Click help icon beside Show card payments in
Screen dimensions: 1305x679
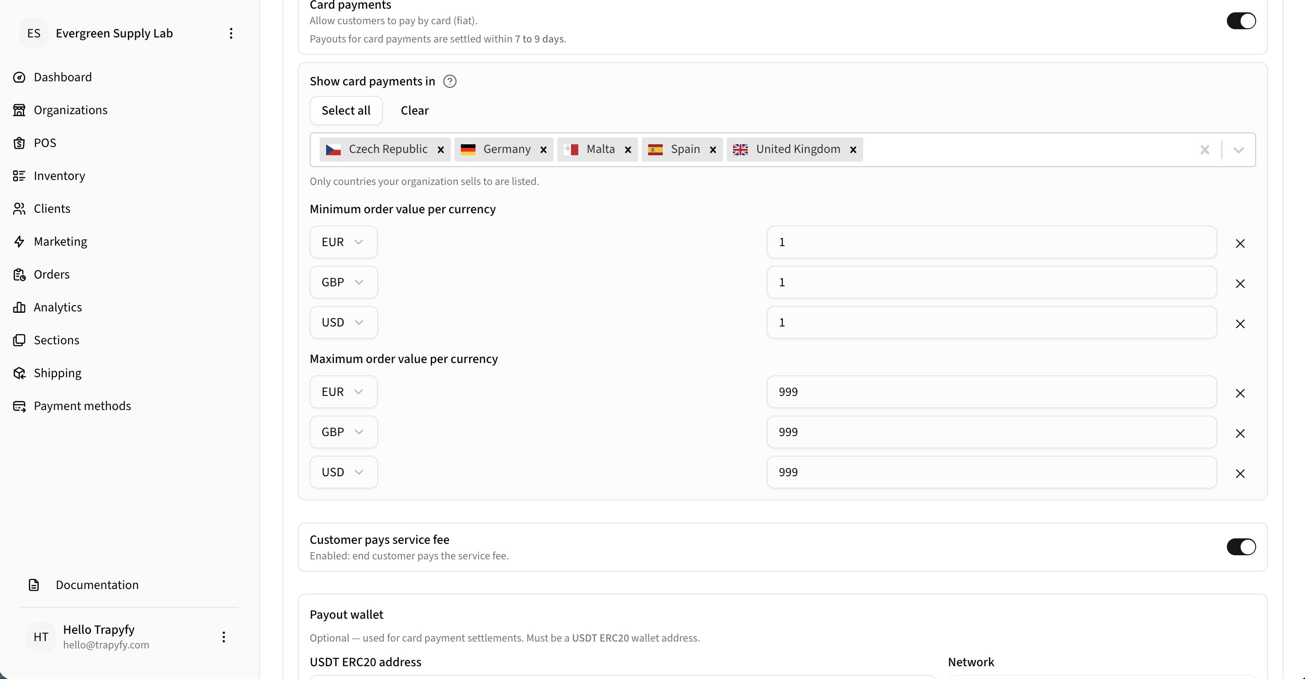(x=450, y=82)
